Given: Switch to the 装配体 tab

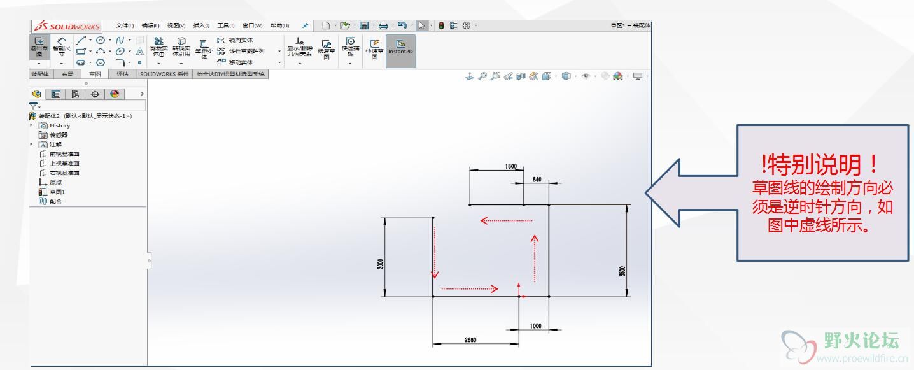Looking at the screenshot, I should pyautogui.click(x=41, y=74).
